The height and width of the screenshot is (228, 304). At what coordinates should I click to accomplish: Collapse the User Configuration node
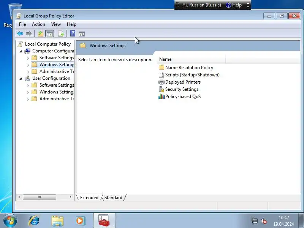[x=21, y=79]
